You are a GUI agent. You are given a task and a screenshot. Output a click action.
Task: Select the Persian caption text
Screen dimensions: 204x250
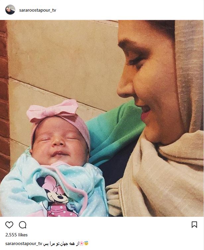(x=61, y=244)
